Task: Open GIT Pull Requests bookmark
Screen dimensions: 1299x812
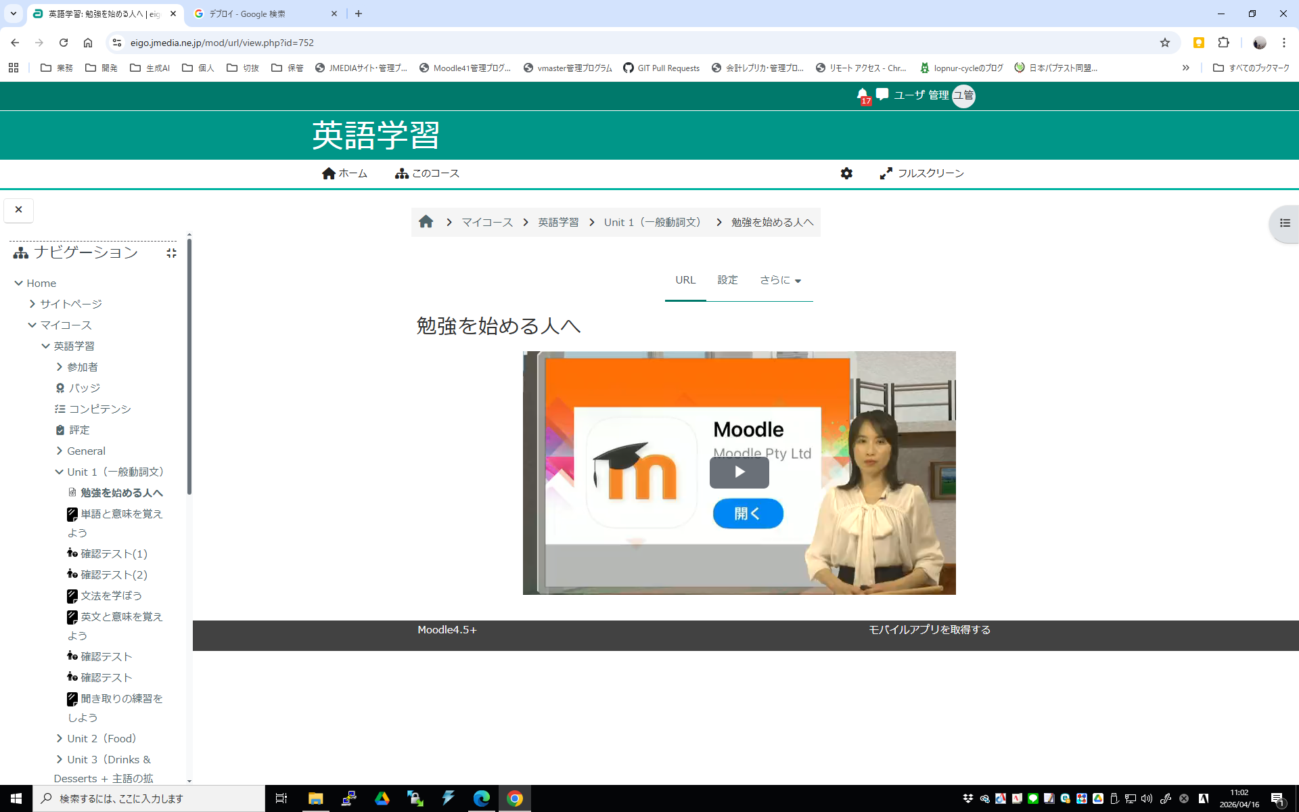Action: (661, 68)
